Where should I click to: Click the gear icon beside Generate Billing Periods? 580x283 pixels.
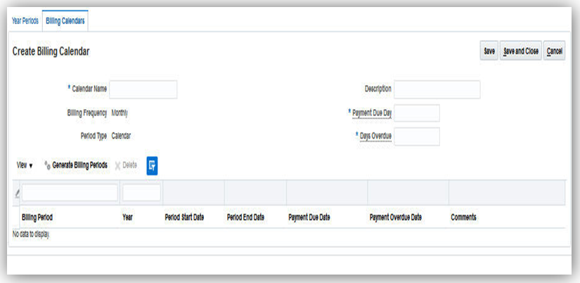click(47, 165)
